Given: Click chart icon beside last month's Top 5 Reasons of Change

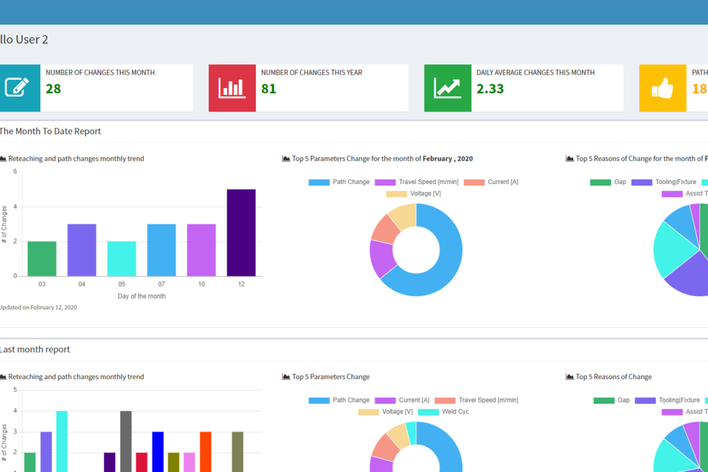Looking at the screenshot, I should coord(570,377).
